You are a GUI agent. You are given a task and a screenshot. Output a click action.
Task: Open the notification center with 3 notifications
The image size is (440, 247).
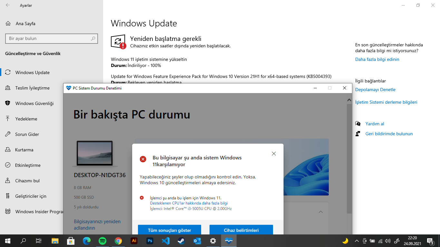pyautogui.click(x=430, y=241)
